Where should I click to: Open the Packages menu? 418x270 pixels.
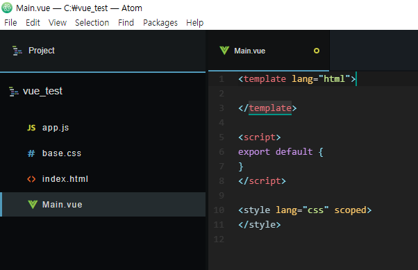coord(160,23)
